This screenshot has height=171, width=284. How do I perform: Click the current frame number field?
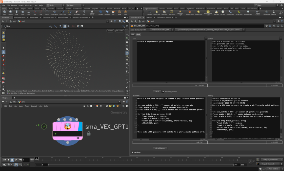tap(26, 160)
